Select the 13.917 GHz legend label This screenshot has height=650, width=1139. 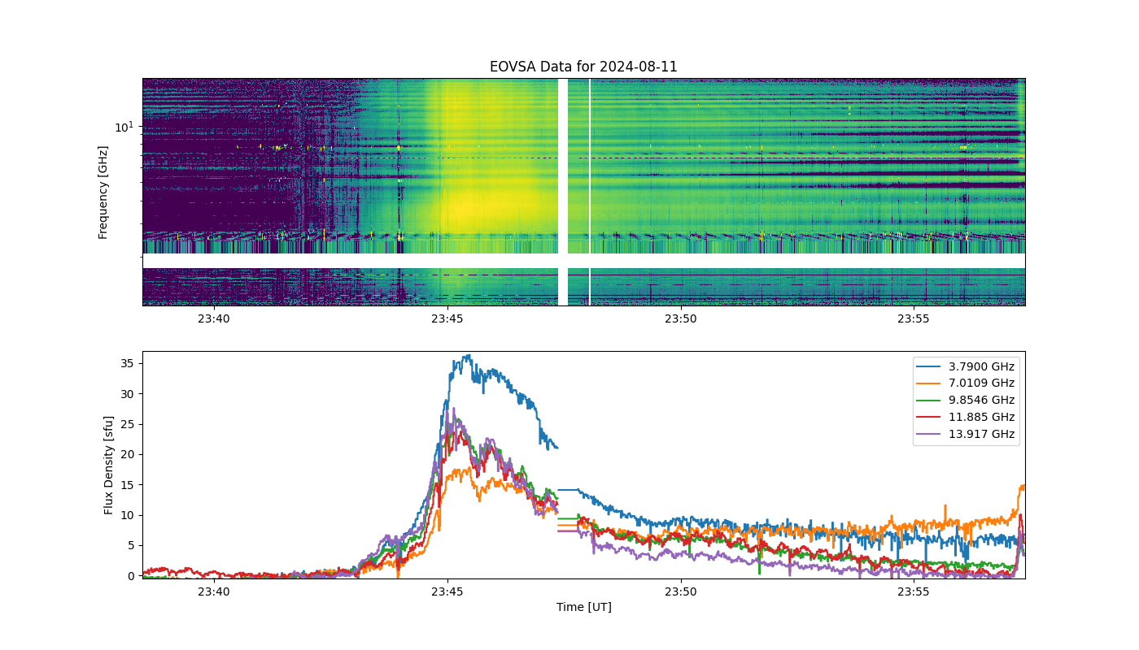pos(983,435)
